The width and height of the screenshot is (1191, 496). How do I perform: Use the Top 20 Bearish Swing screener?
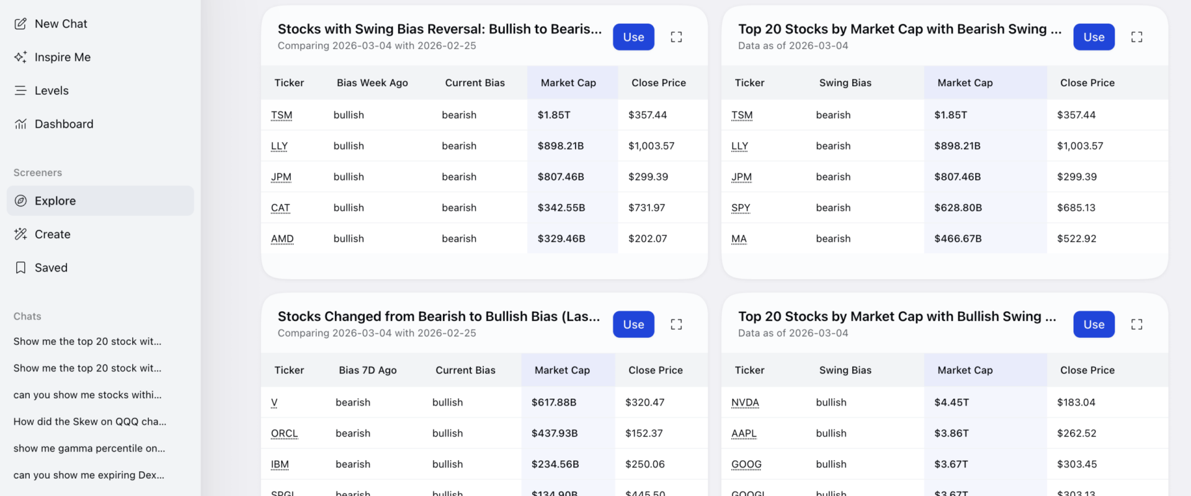tap(1094, 37)
